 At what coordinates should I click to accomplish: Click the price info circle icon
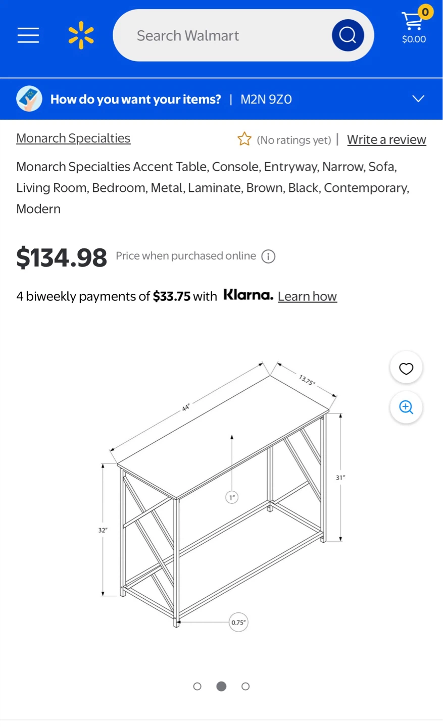(x=268, y=256)
